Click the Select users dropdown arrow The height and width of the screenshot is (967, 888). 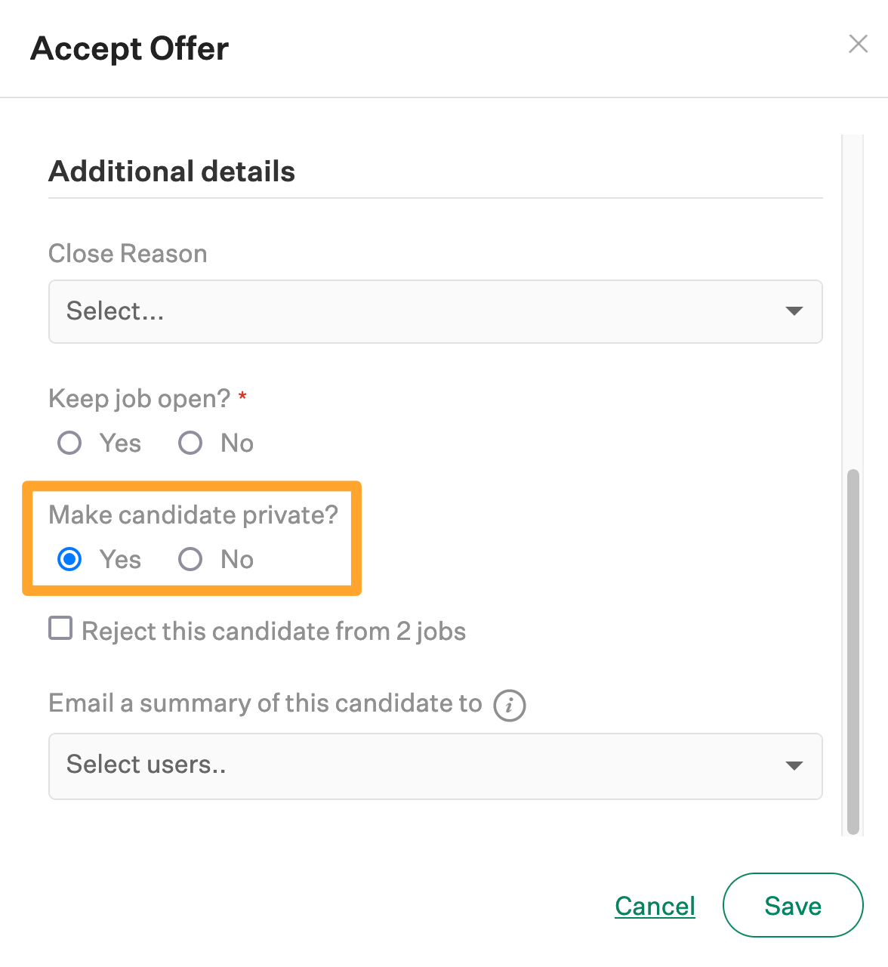click(794, 765)
